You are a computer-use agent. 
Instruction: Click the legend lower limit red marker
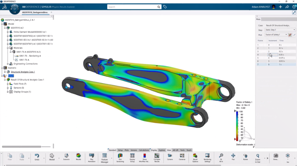(x=235, y=139)
